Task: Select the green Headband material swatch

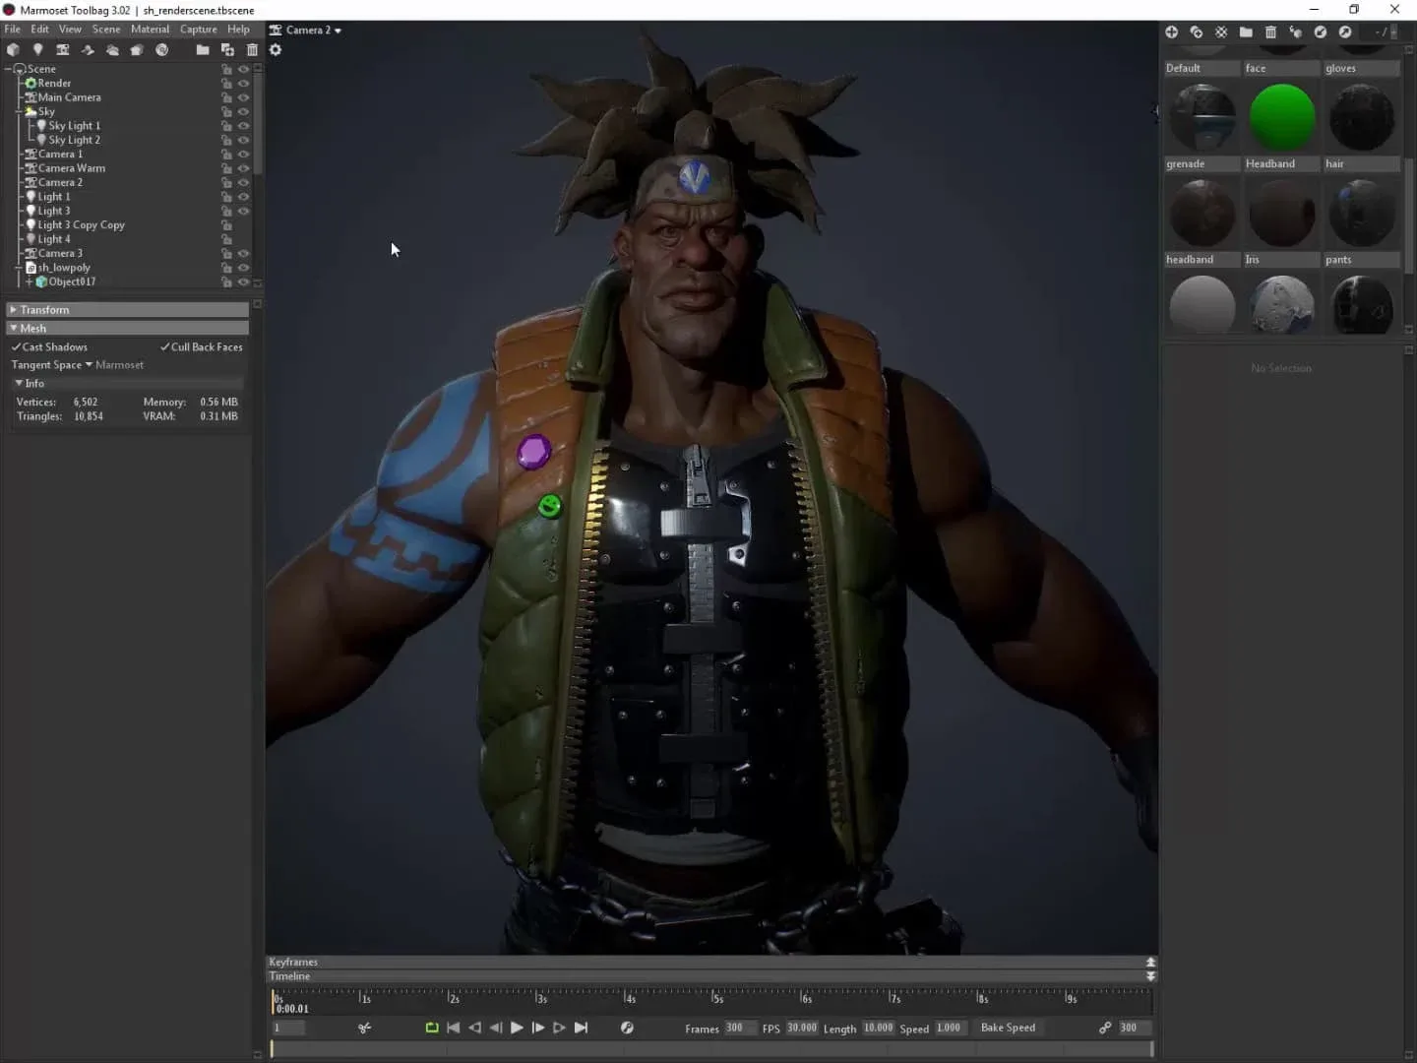Action: pos(1281,117)
